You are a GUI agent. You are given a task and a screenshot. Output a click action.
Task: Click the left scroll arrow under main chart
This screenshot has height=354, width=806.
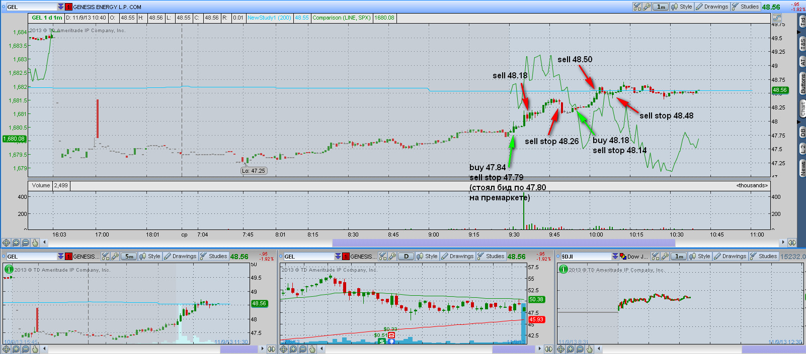[x=45, y=243]
